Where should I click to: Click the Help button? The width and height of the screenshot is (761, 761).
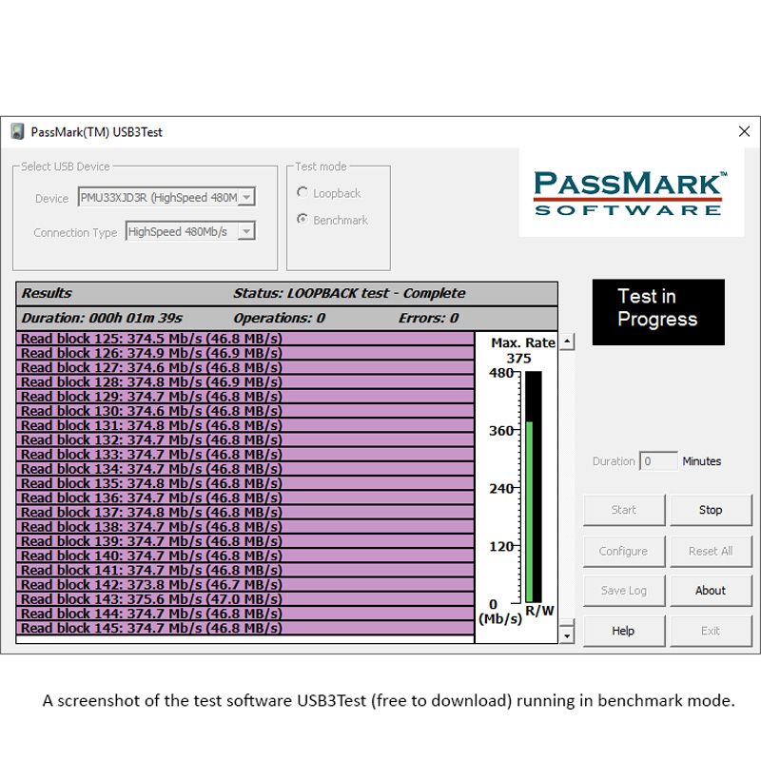point(624,631)
